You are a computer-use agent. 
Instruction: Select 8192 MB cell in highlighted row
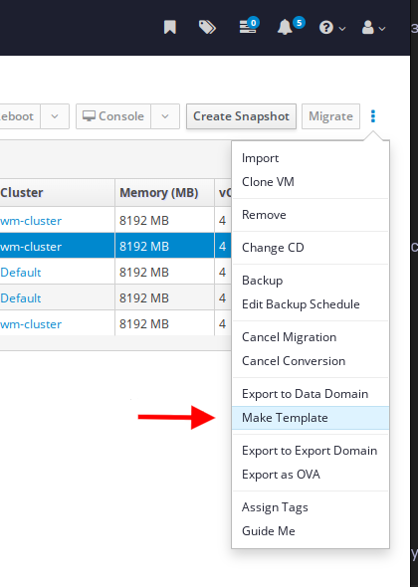pos(164,247)
